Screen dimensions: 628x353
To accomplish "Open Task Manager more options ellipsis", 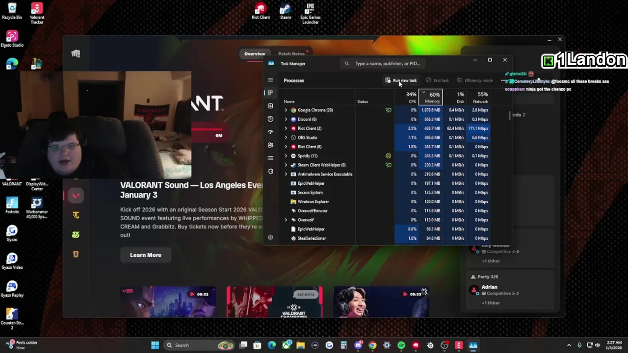I will 503,80.
